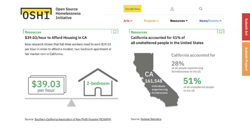Viewport: 250px width, 136px height.
Task: Open the California accounted for 51% headline
Action: (167, 40)
